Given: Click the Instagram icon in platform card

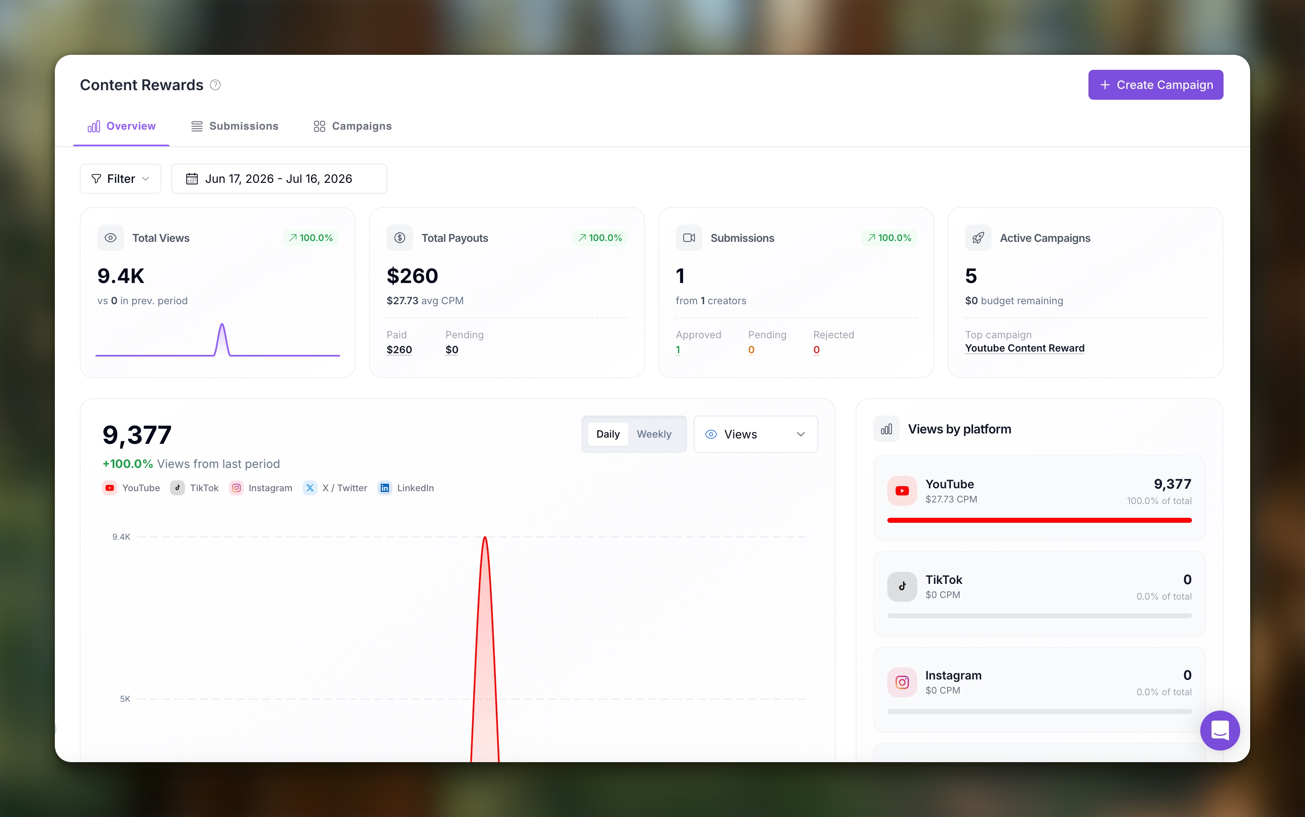Looking at the screenshot, I should (x=902, y=682).
